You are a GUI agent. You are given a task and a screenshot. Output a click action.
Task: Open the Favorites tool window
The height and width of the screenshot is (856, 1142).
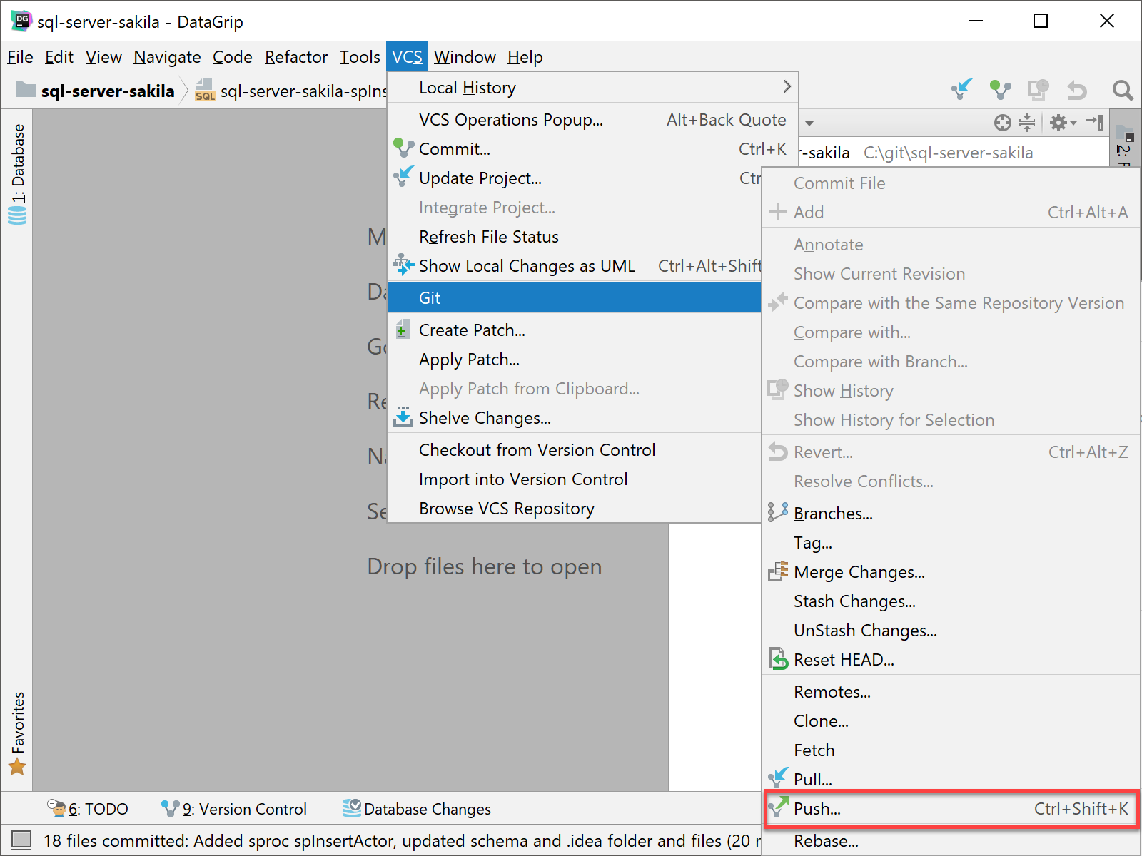pyautogui.click(x=17, y=733)
